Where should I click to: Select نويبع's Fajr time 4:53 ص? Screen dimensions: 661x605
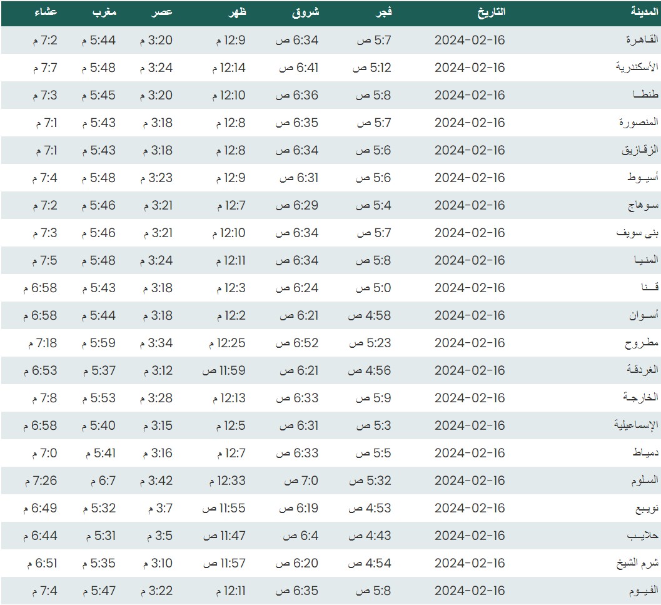[370, 508]
